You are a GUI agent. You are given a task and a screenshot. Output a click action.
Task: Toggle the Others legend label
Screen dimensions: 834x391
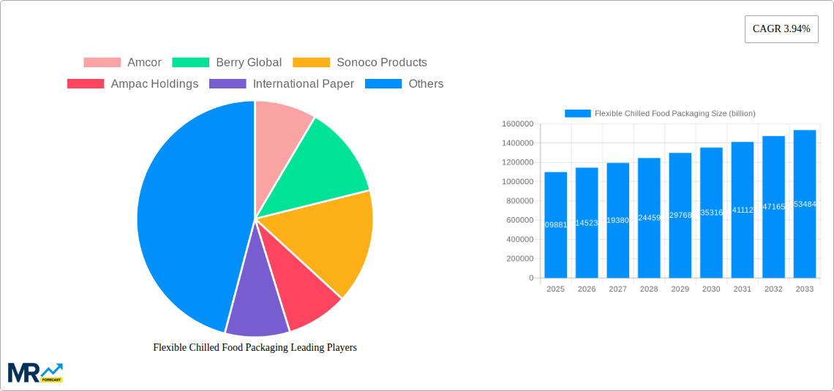pyautogui.click(x=426, y=84)
